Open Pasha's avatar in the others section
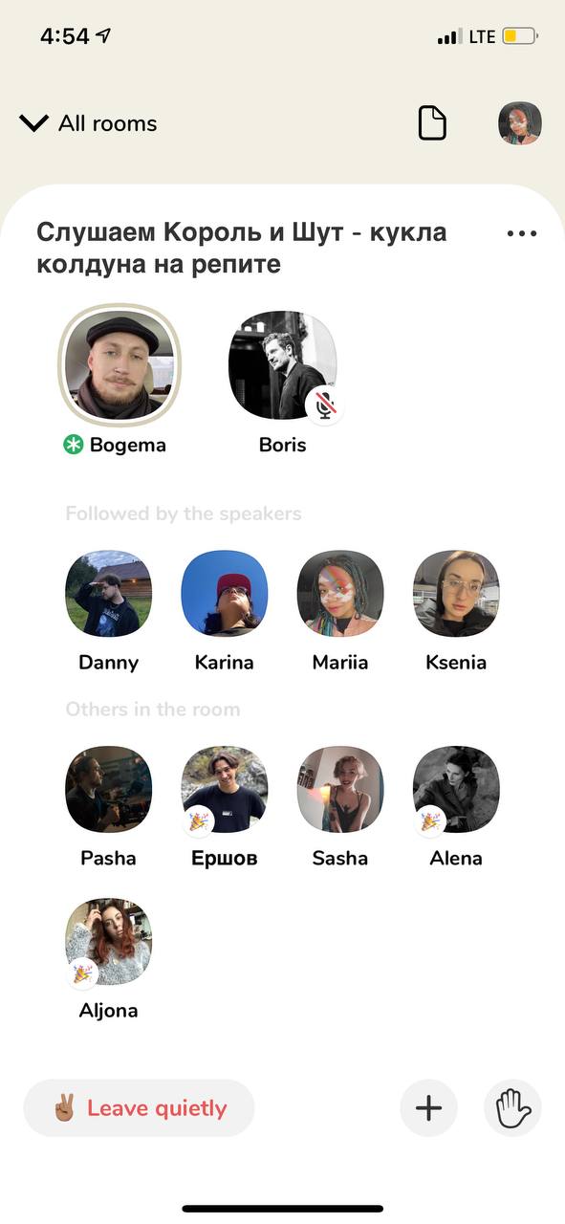Image resolution: width=565 pixels, height=1224 pixels. (109, 790)
